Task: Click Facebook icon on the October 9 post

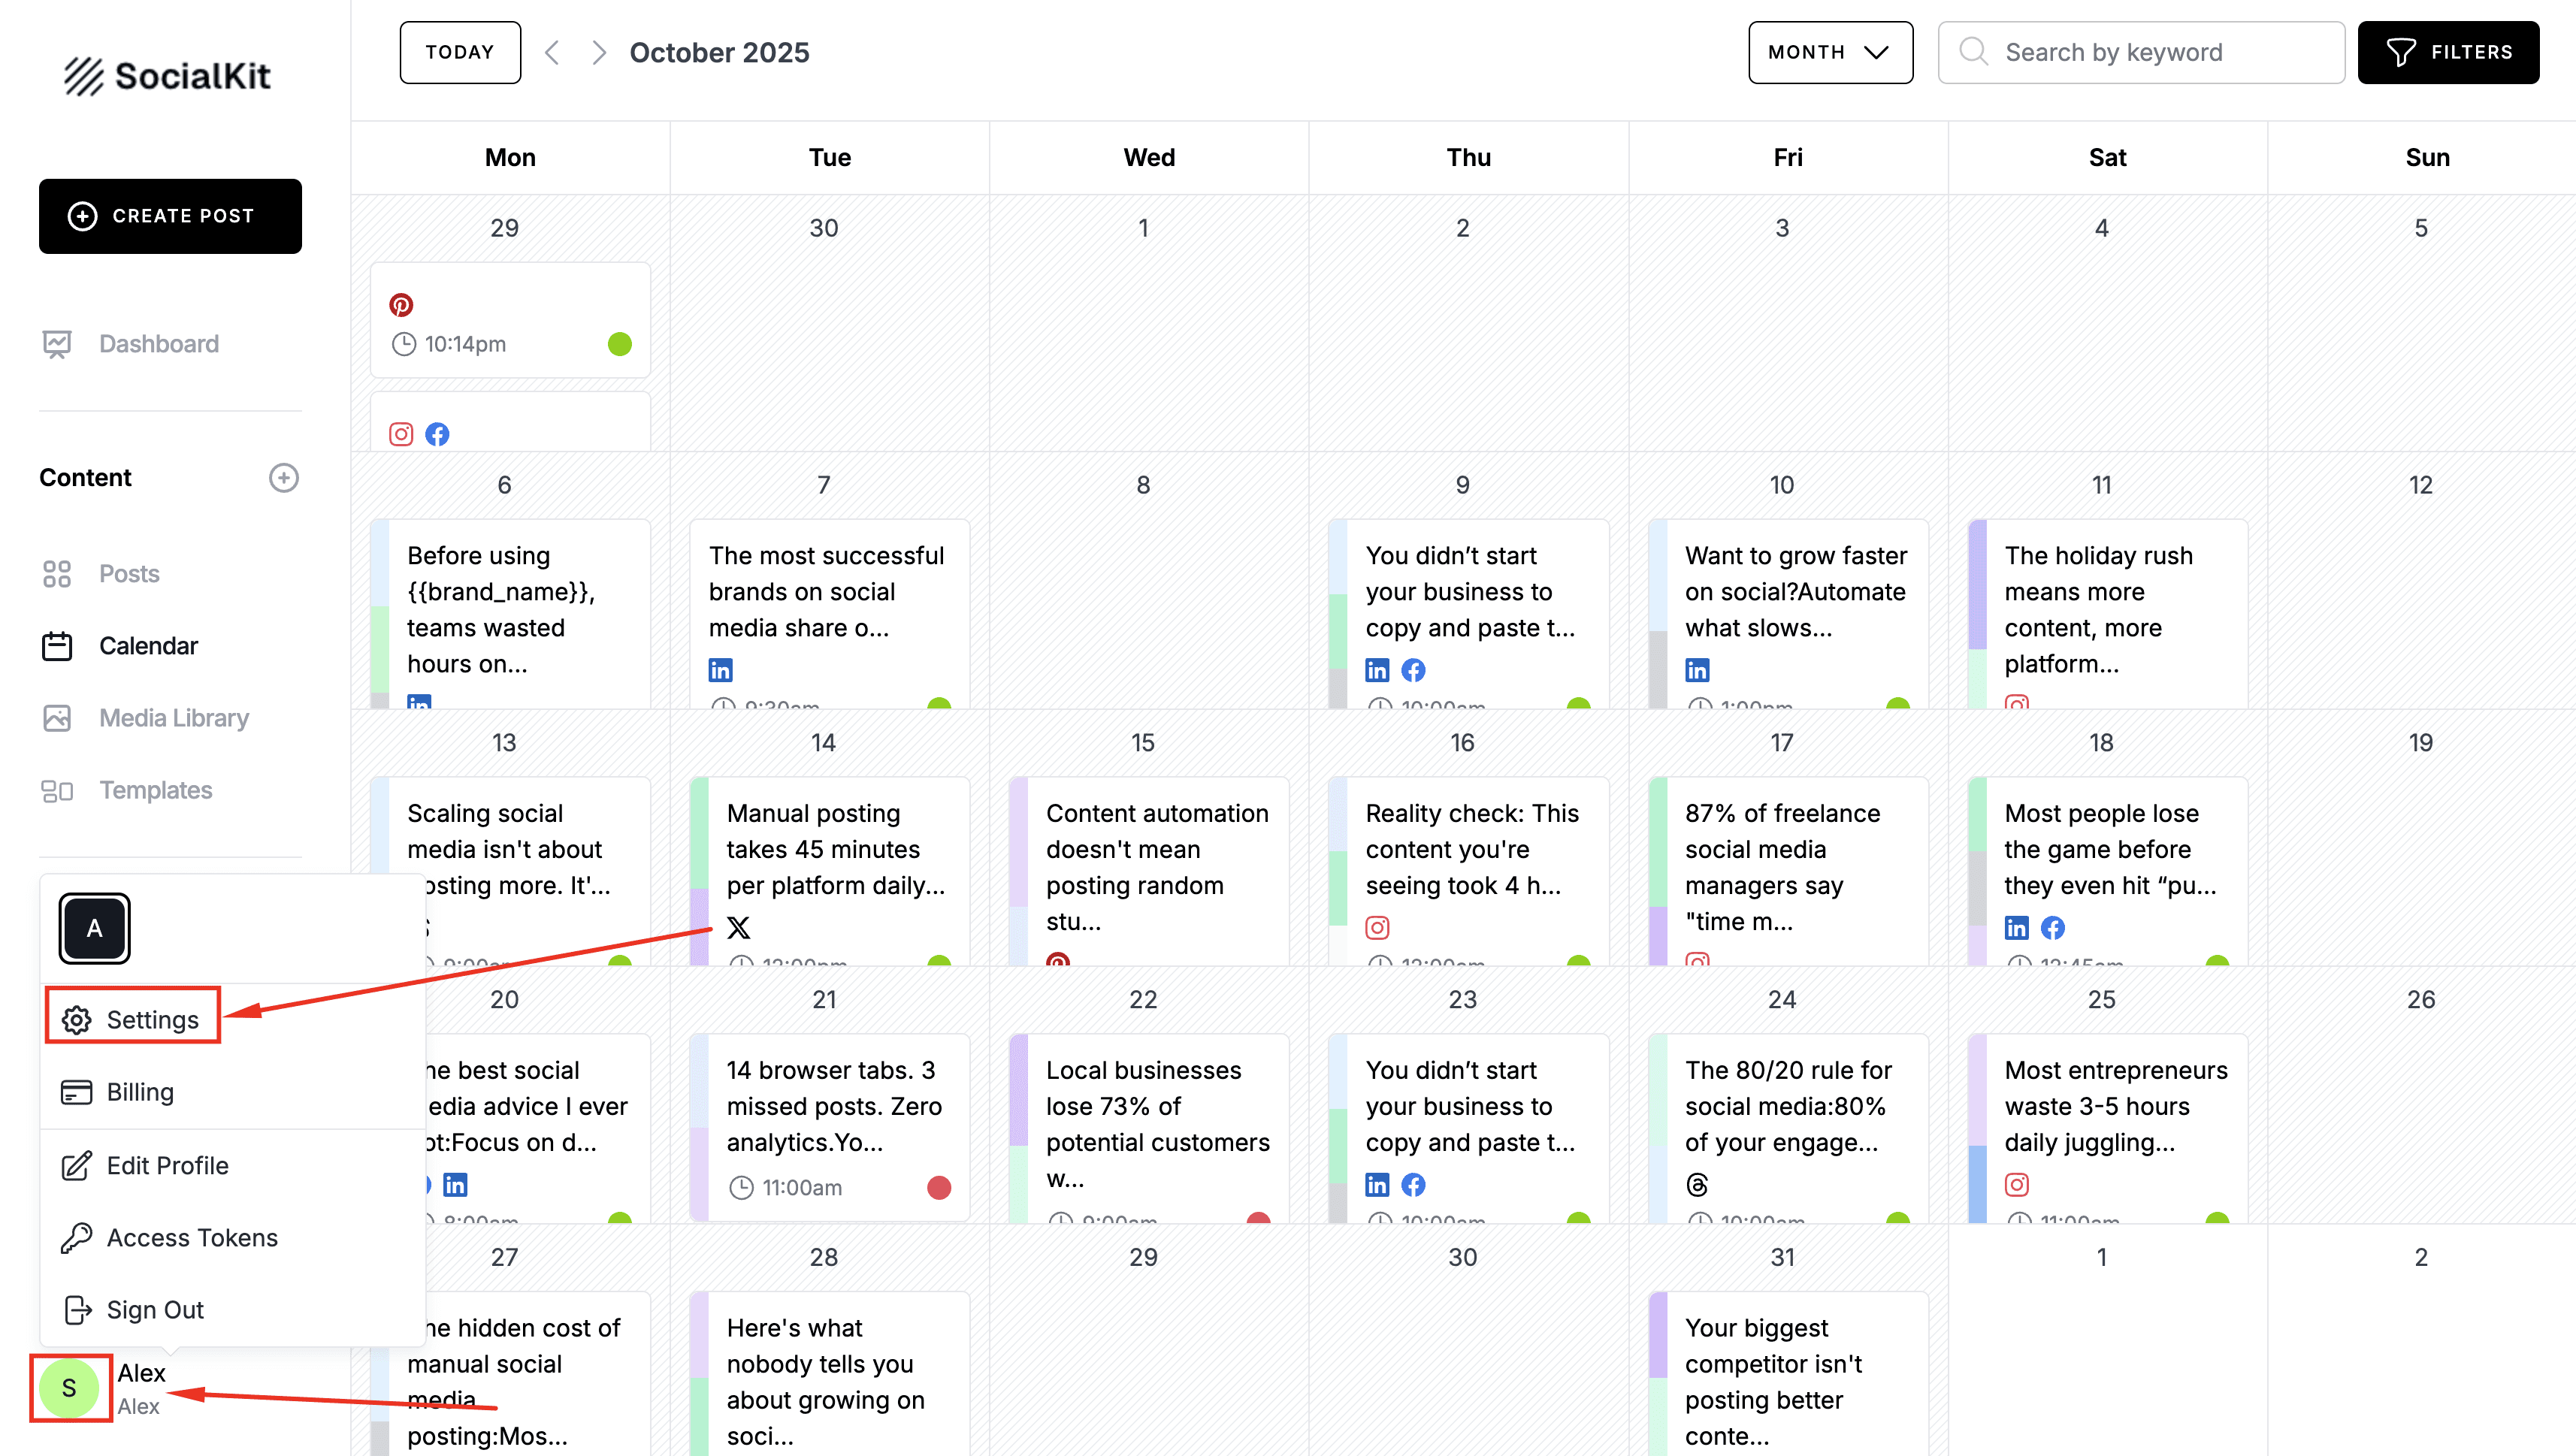Action: (x=1413, y=670)
